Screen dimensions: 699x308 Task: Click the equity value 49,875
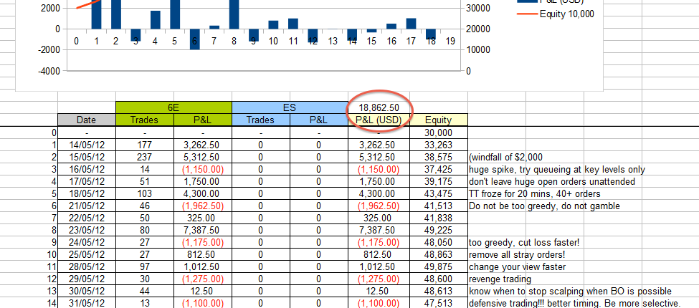tap(438, 266)
